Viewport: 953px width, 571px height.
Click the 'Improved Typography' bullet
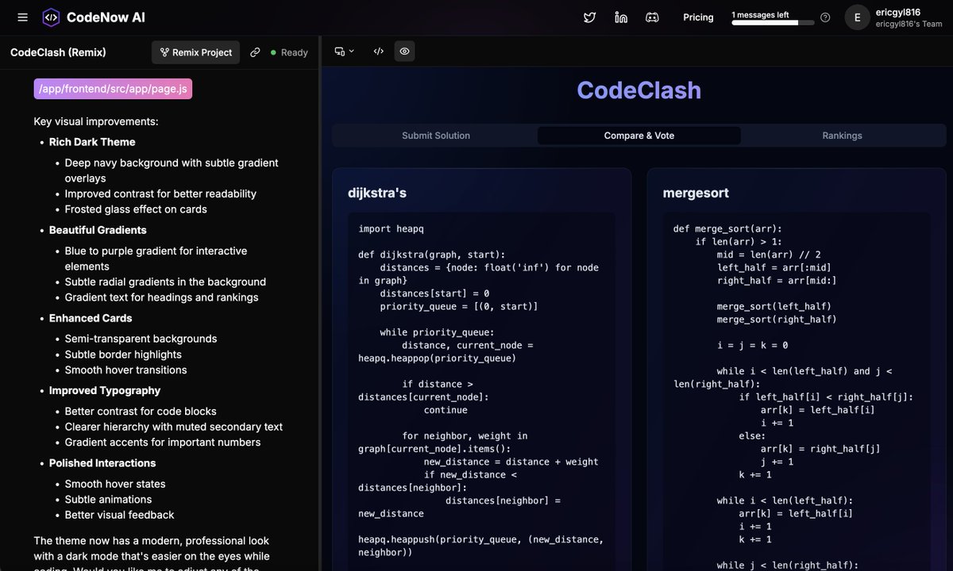pos(105,390)
